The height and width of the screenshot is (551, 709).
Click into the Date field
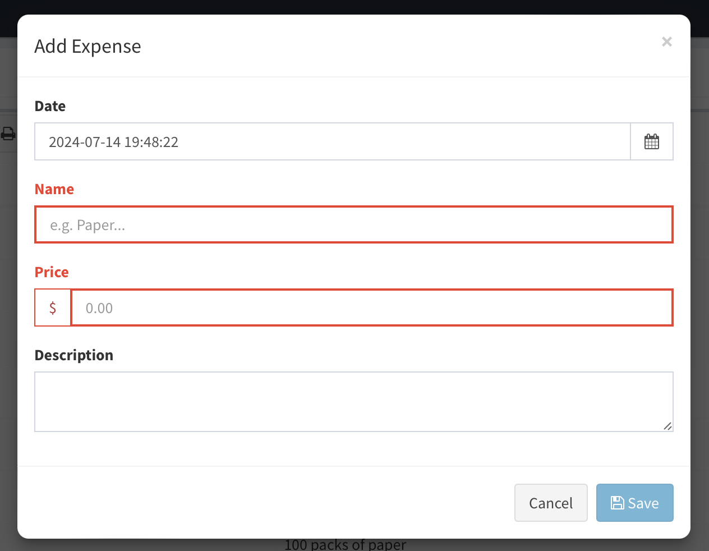pyautogui.click(x=332, y=141)
